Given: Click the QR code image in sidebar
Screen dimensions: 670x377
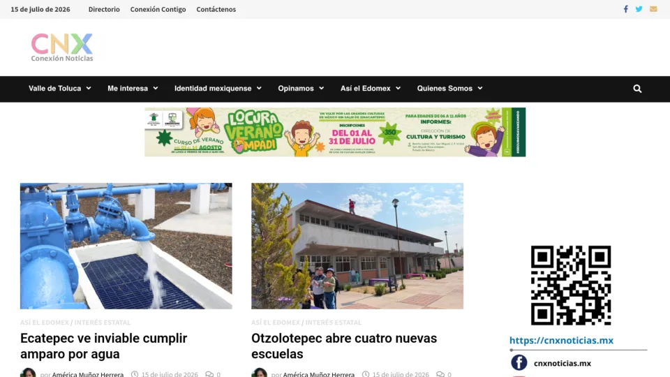Looking at the screenshot, I should pyautogui.click(x=571, y=285).
